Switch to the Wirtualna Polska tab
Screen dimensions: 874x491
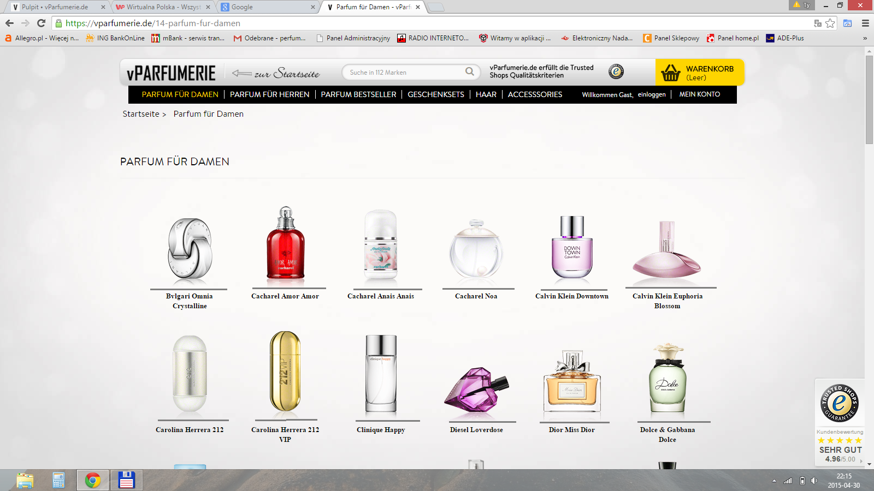point(163,7)
